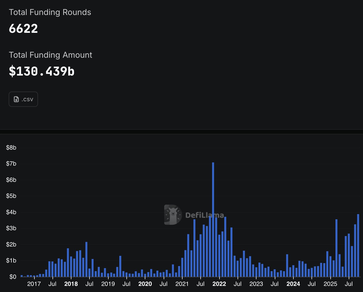The height and width of the screenshot is (292, 363).
Task: Click the '$8b' y-axis label
Action: pyautogui.click(x=11, y=148)
